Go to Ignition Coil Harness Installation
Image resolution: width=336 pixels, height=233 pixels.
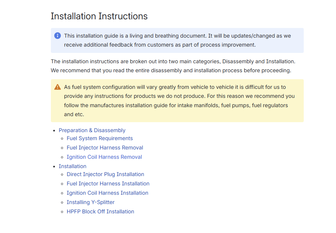[107, 193]
